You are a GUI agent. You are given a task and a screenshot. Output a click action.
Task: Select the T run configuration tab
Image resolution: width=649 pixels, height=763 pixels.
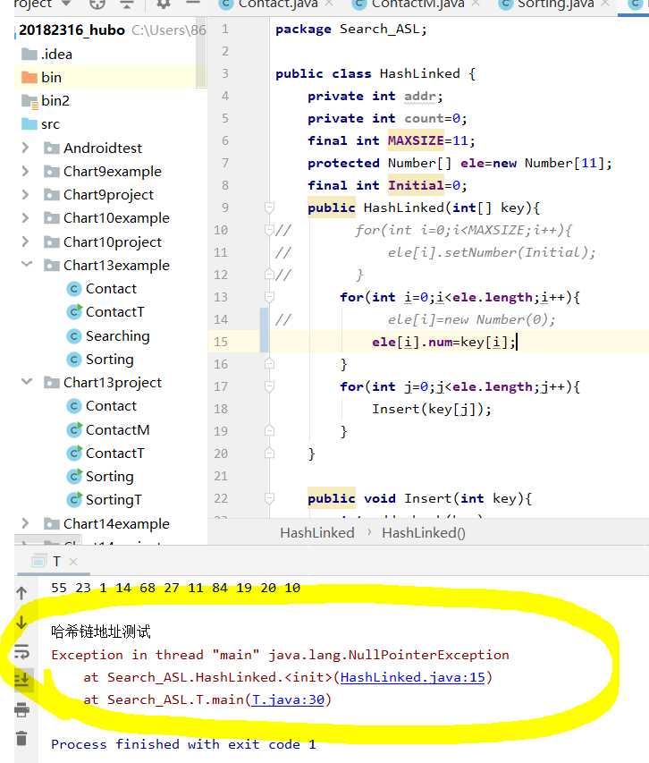57,562
